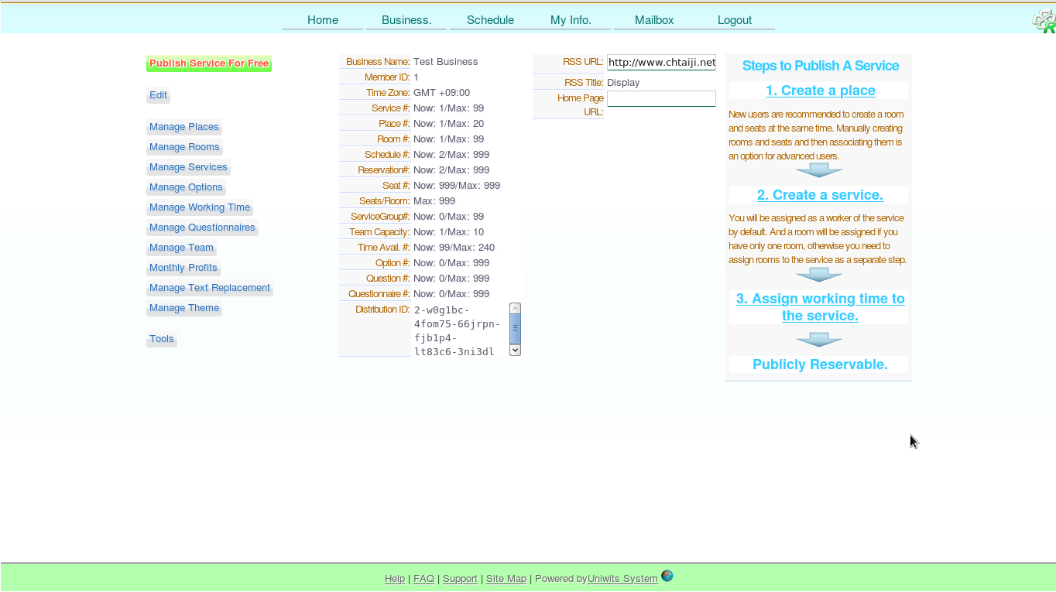Click the arrow below Create a service step
The height and width of the screenshot is (592, 1056).
pyautogui.click(x=819, y=275)
